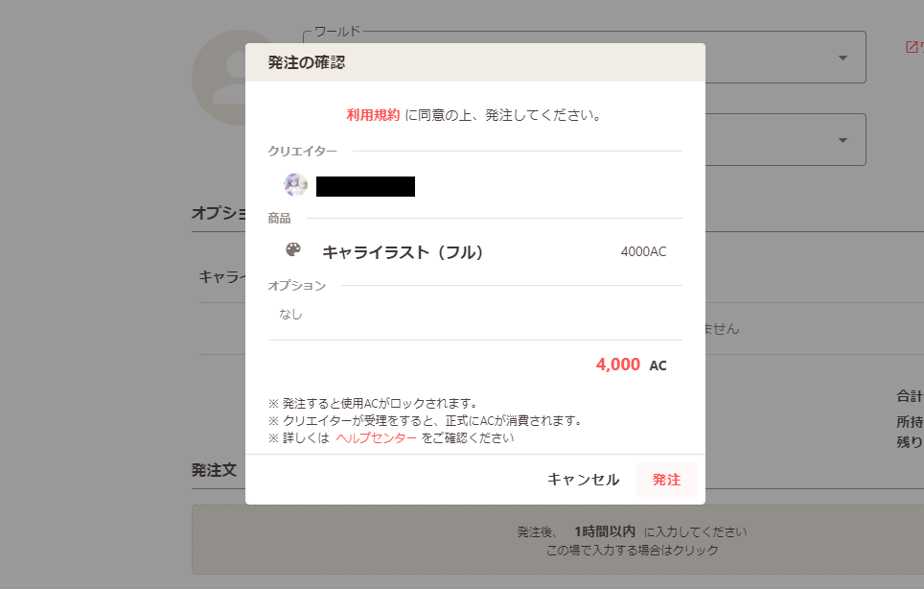Click the creator's round avatar image
Viewport: 924px width, 589px height.
pos(296,184)
